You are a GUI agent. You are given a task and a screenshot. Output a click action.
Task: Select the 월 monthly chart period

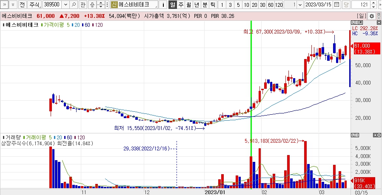point(188,4)
